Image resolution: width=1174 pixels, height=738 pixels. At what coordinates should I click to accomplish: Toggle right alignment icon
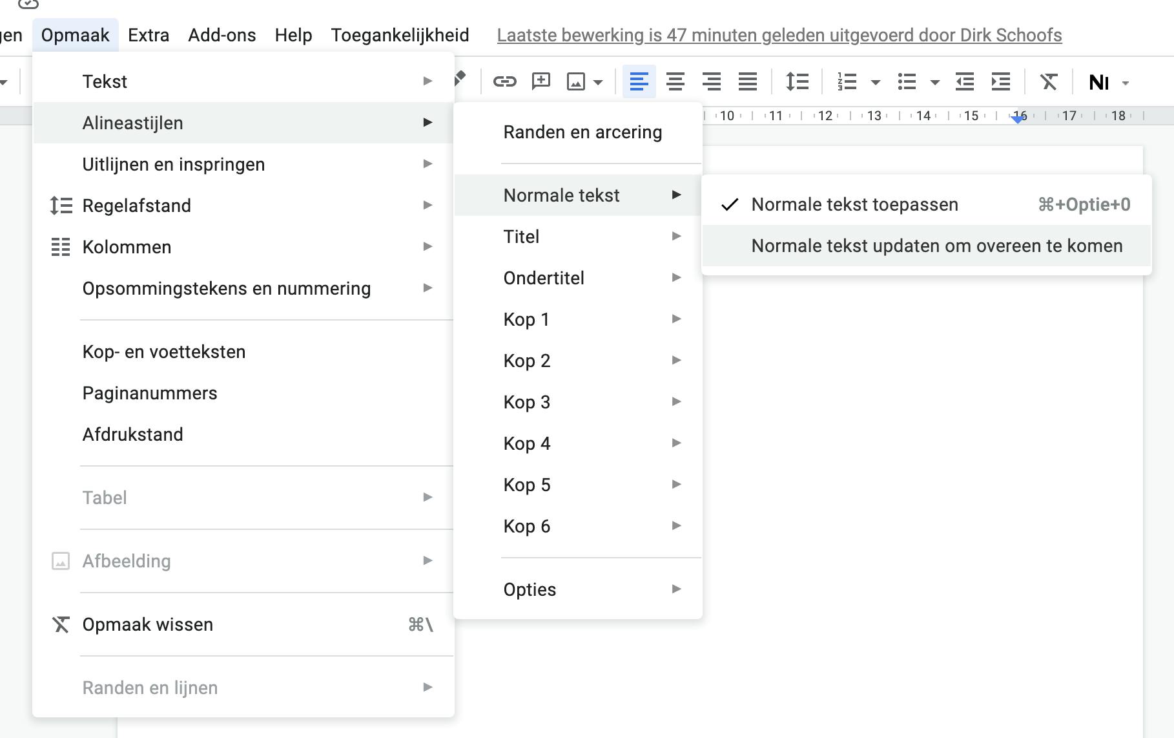[x=712, y=81]
